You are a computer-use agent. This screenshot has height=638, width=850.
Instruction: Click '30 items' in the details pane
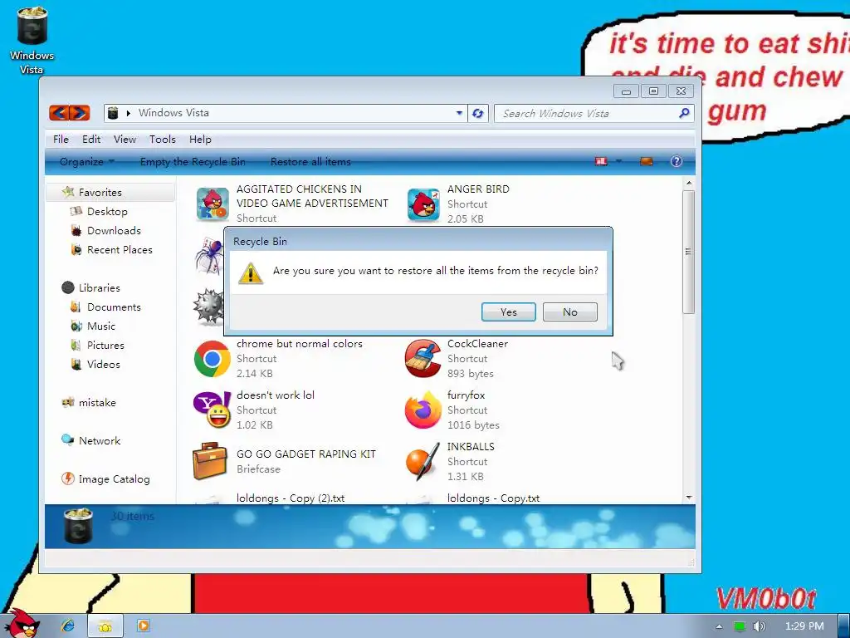coord(133,516)
